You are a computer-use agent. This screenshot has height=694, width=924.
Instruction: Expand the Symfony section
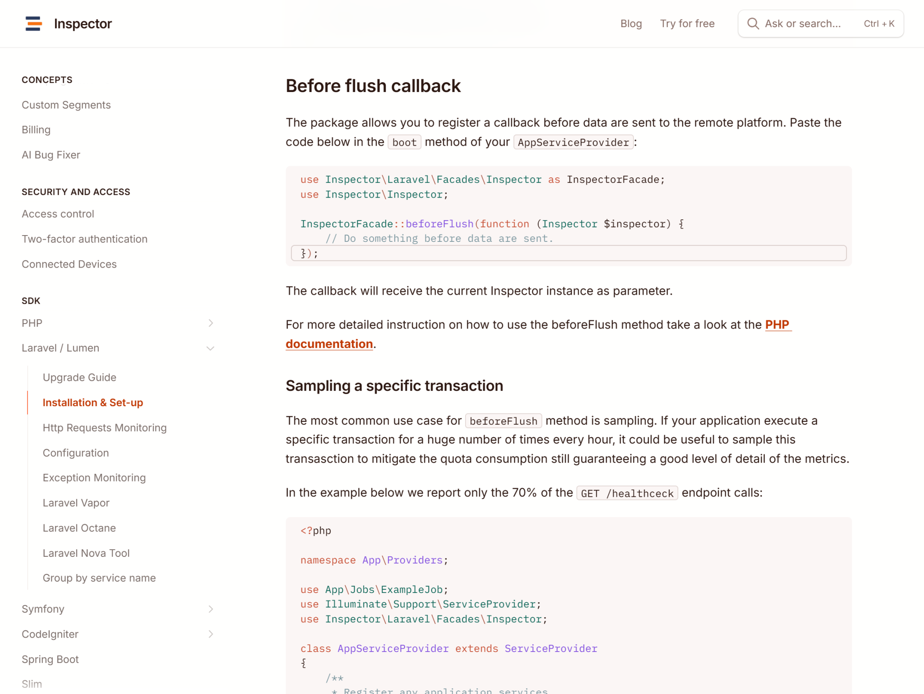210,609
